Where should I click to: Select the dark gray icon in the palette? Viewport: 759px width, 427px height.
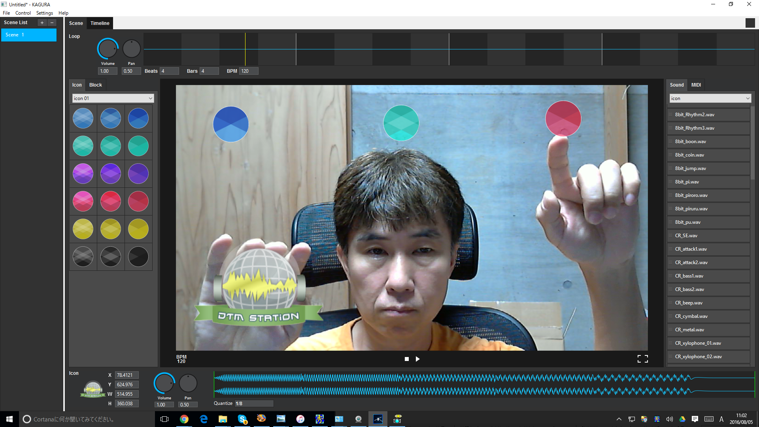click(x=111, y=257)
